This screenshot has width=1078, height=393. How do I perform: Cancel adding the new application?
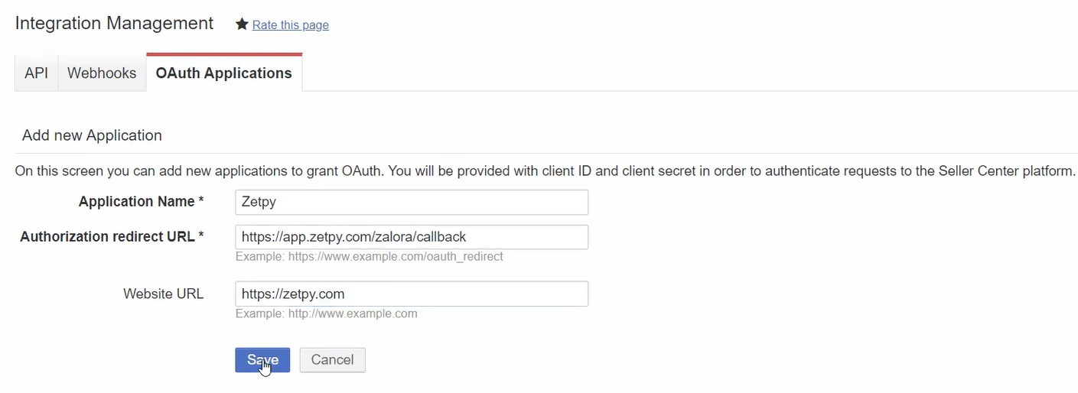click(332, 360)
